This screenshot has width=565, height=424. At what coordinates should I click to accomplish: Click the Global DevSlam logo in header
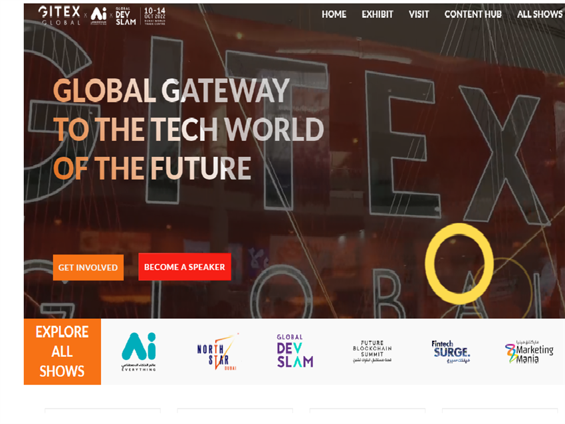click(x=125, y=15)
